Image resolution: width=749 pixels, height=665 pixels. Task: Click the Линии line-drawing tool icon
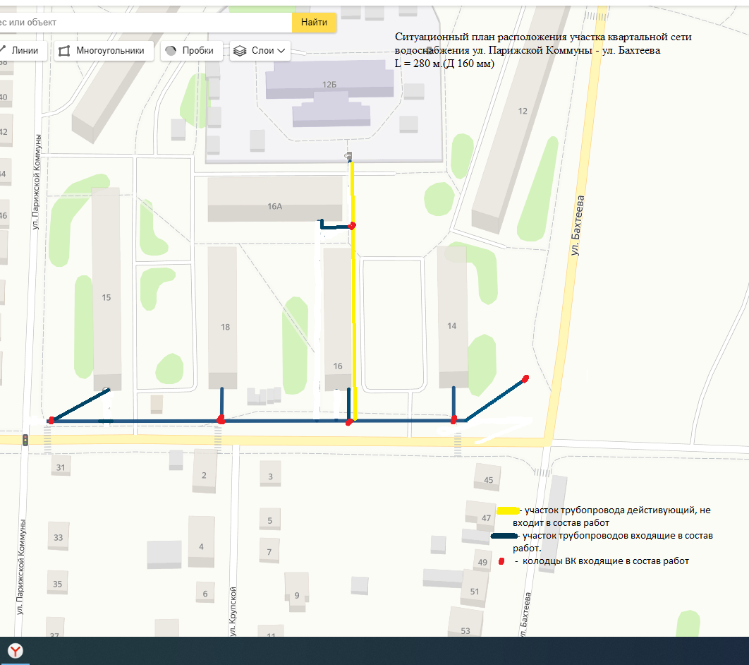(x=4, y=50)
